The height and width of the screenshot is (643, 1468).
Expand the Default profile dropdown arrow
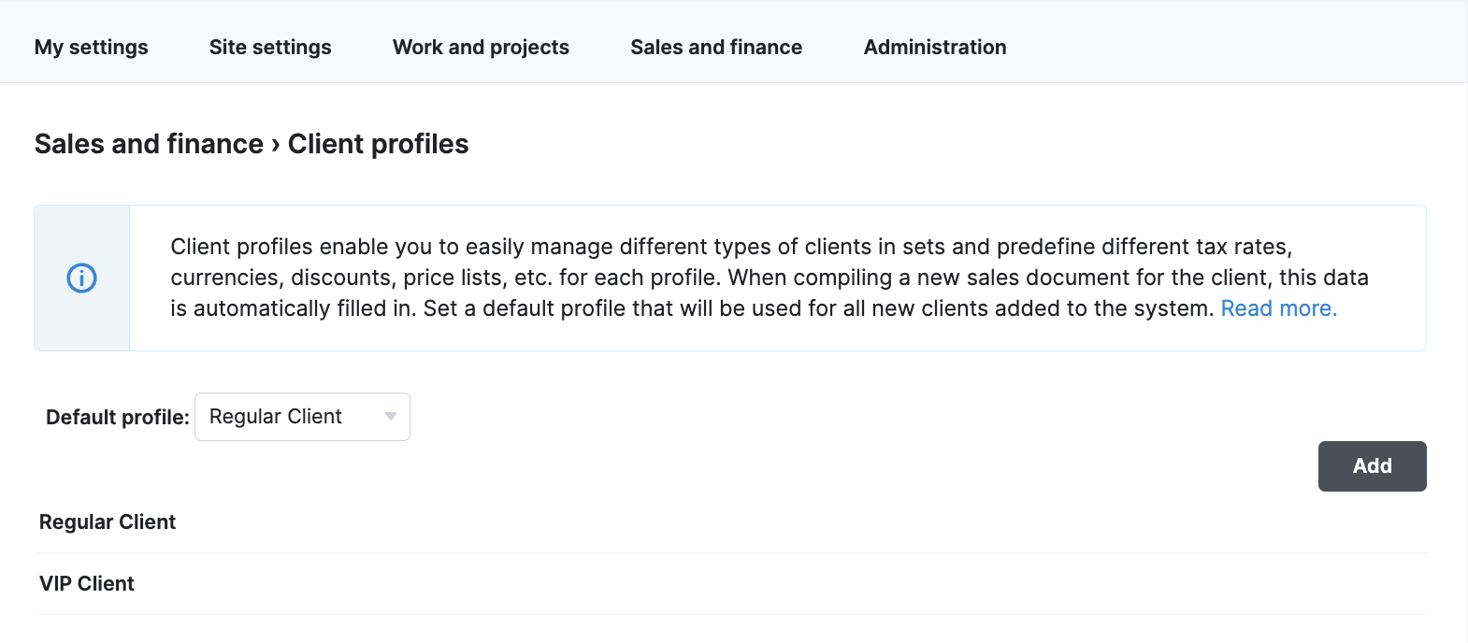point(391,417)
